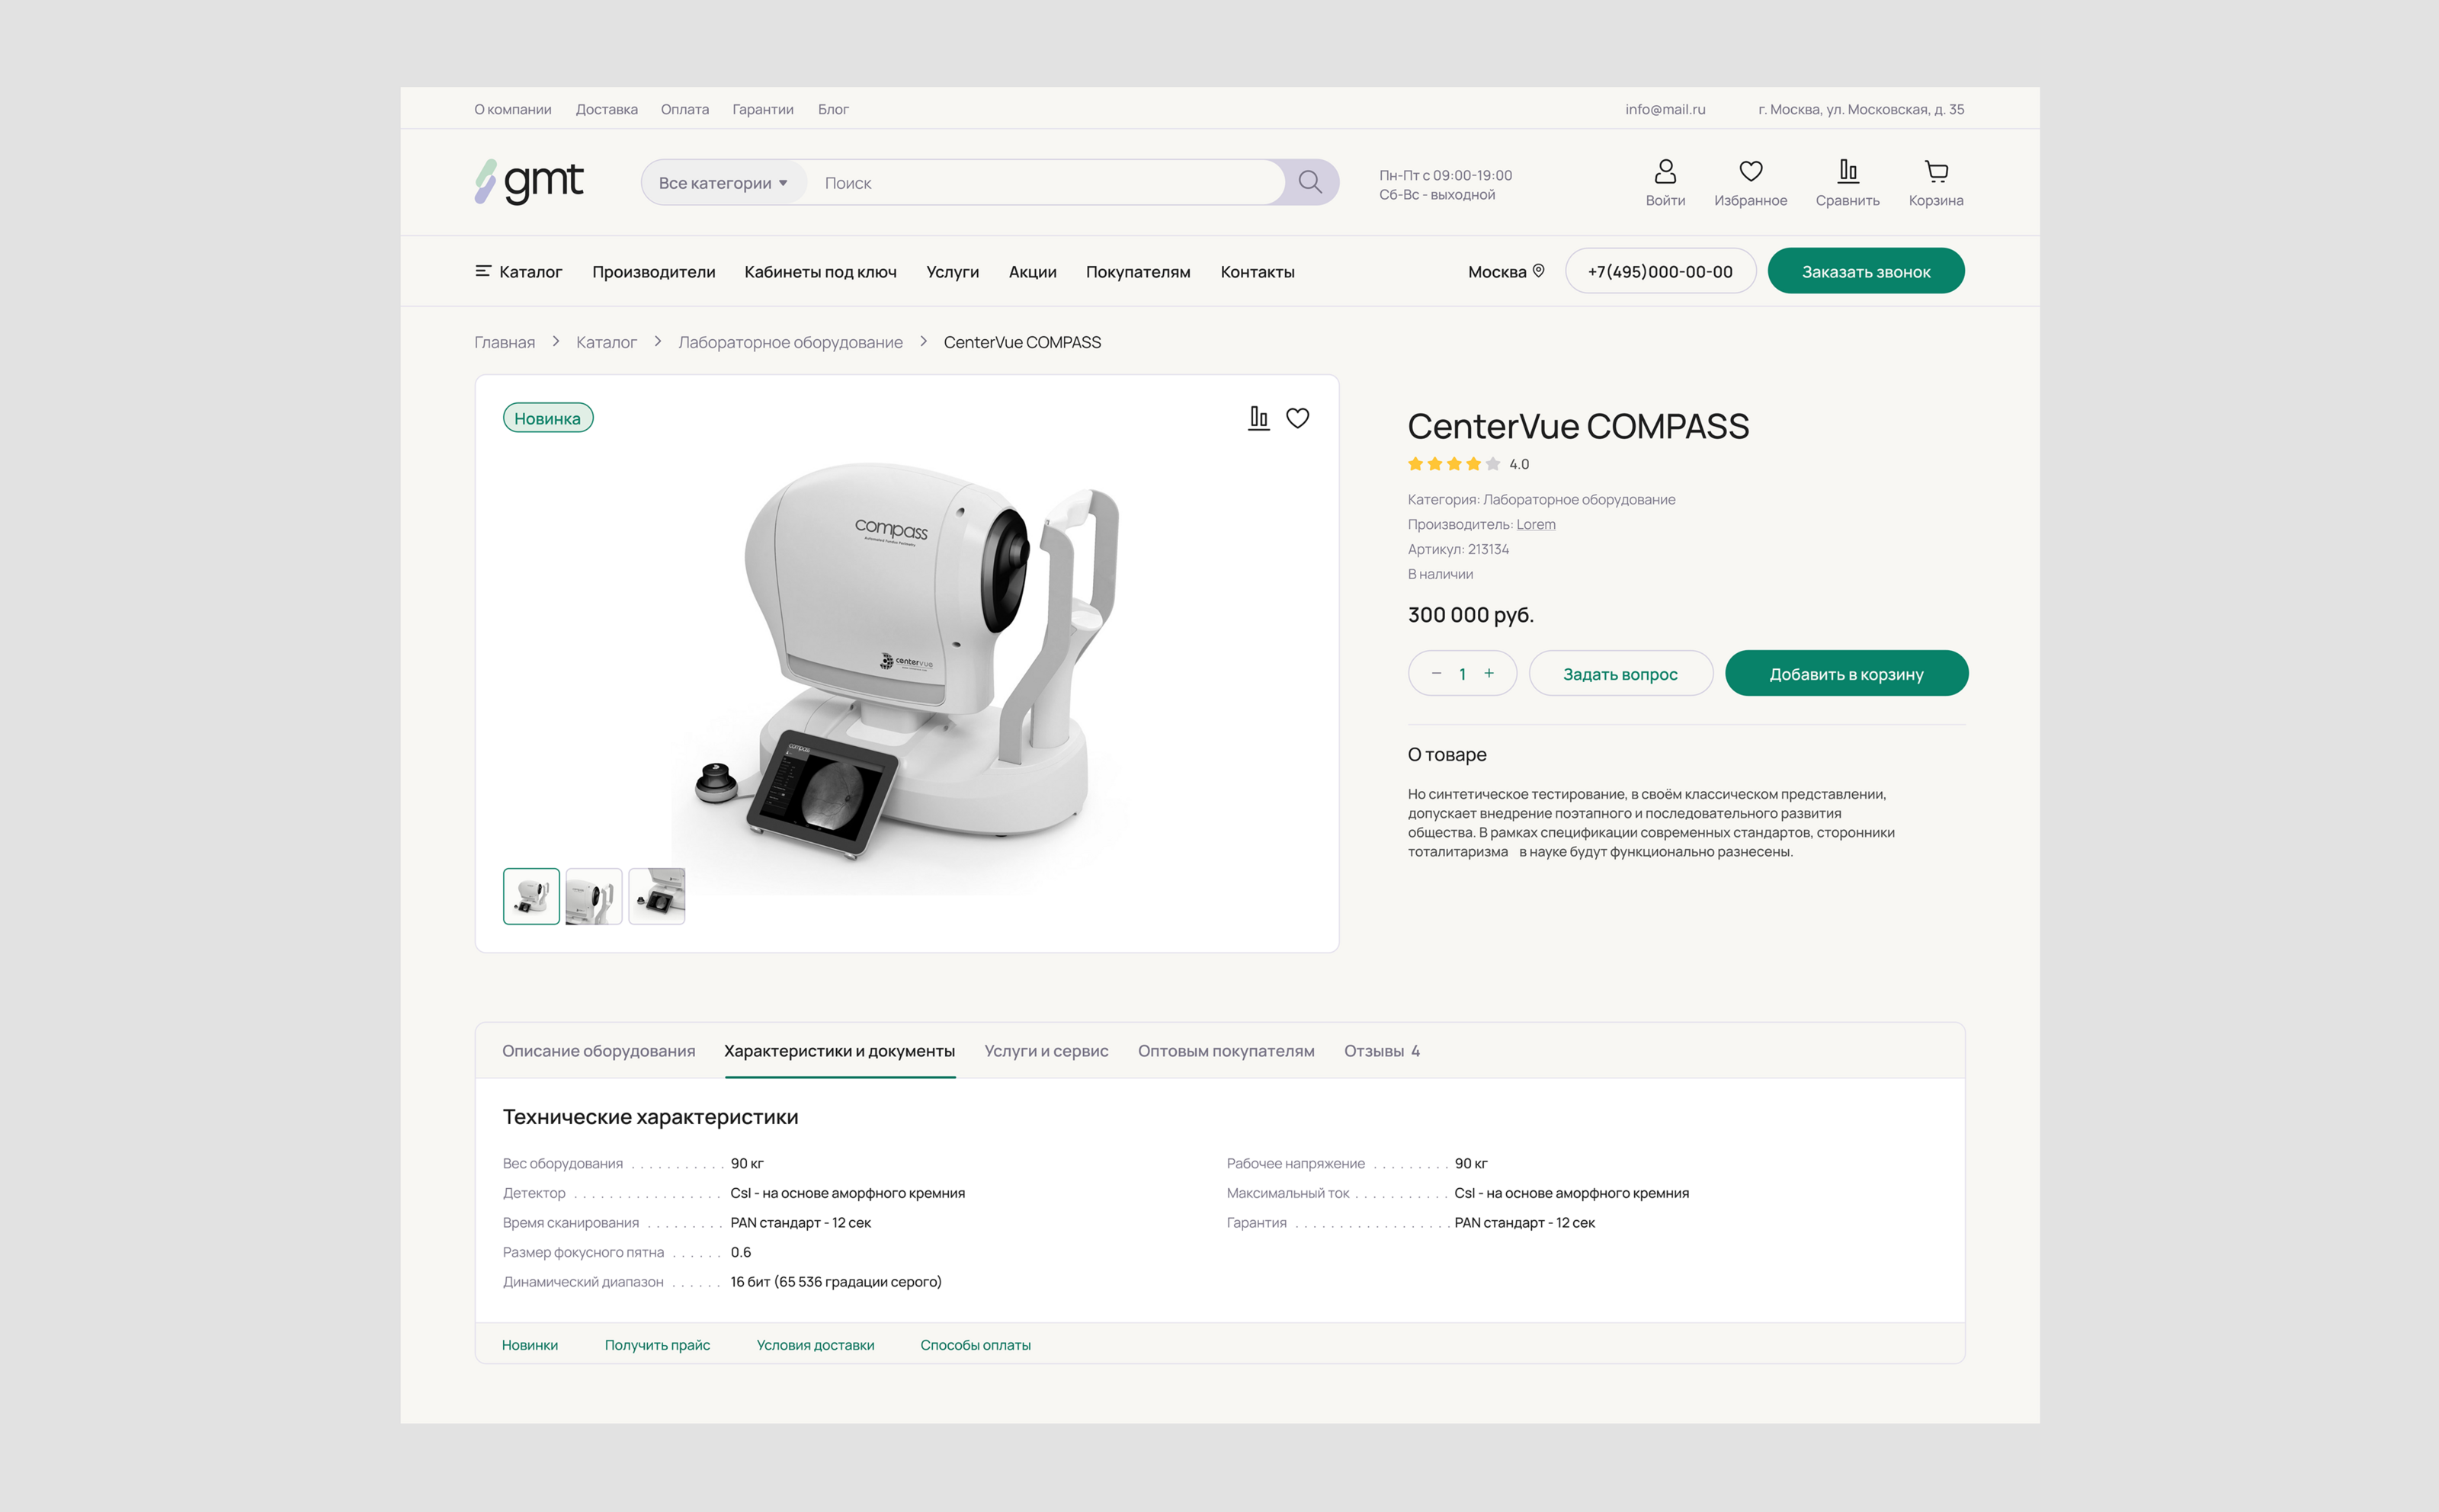Click the gmt logo

(529, 182)
